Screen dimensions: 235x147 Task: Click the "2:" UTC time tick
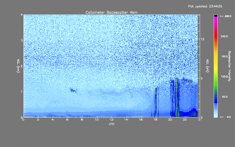pos(38,120)
